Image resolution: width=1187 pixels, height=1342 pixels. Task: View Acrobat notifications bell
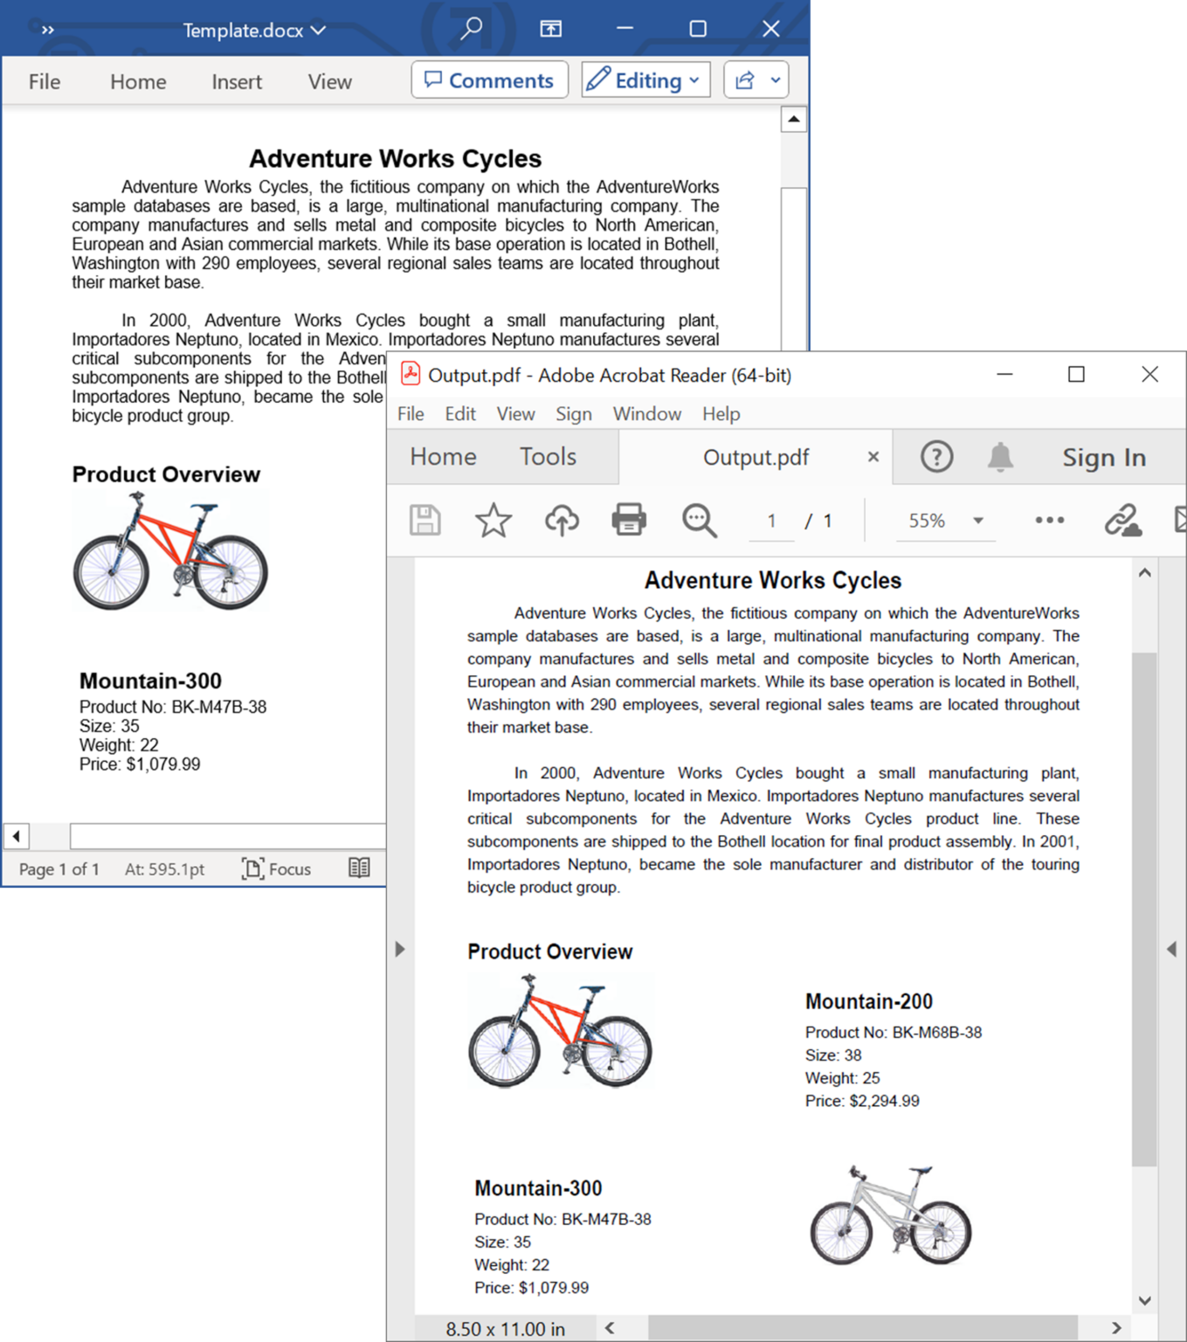click(x=1001, y=456)
